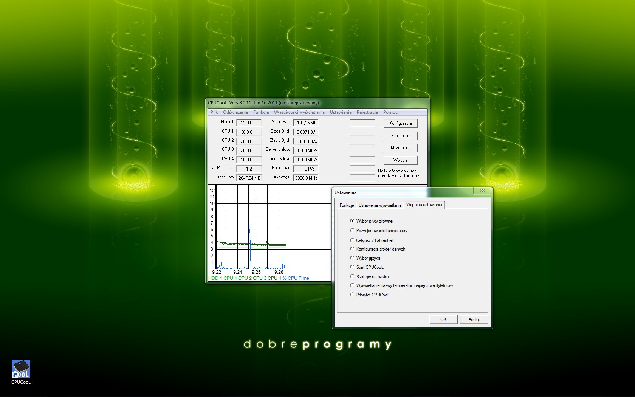Open the Odświeżanie menu
Viewport: 635px width, 397px height.
(235, 112)
